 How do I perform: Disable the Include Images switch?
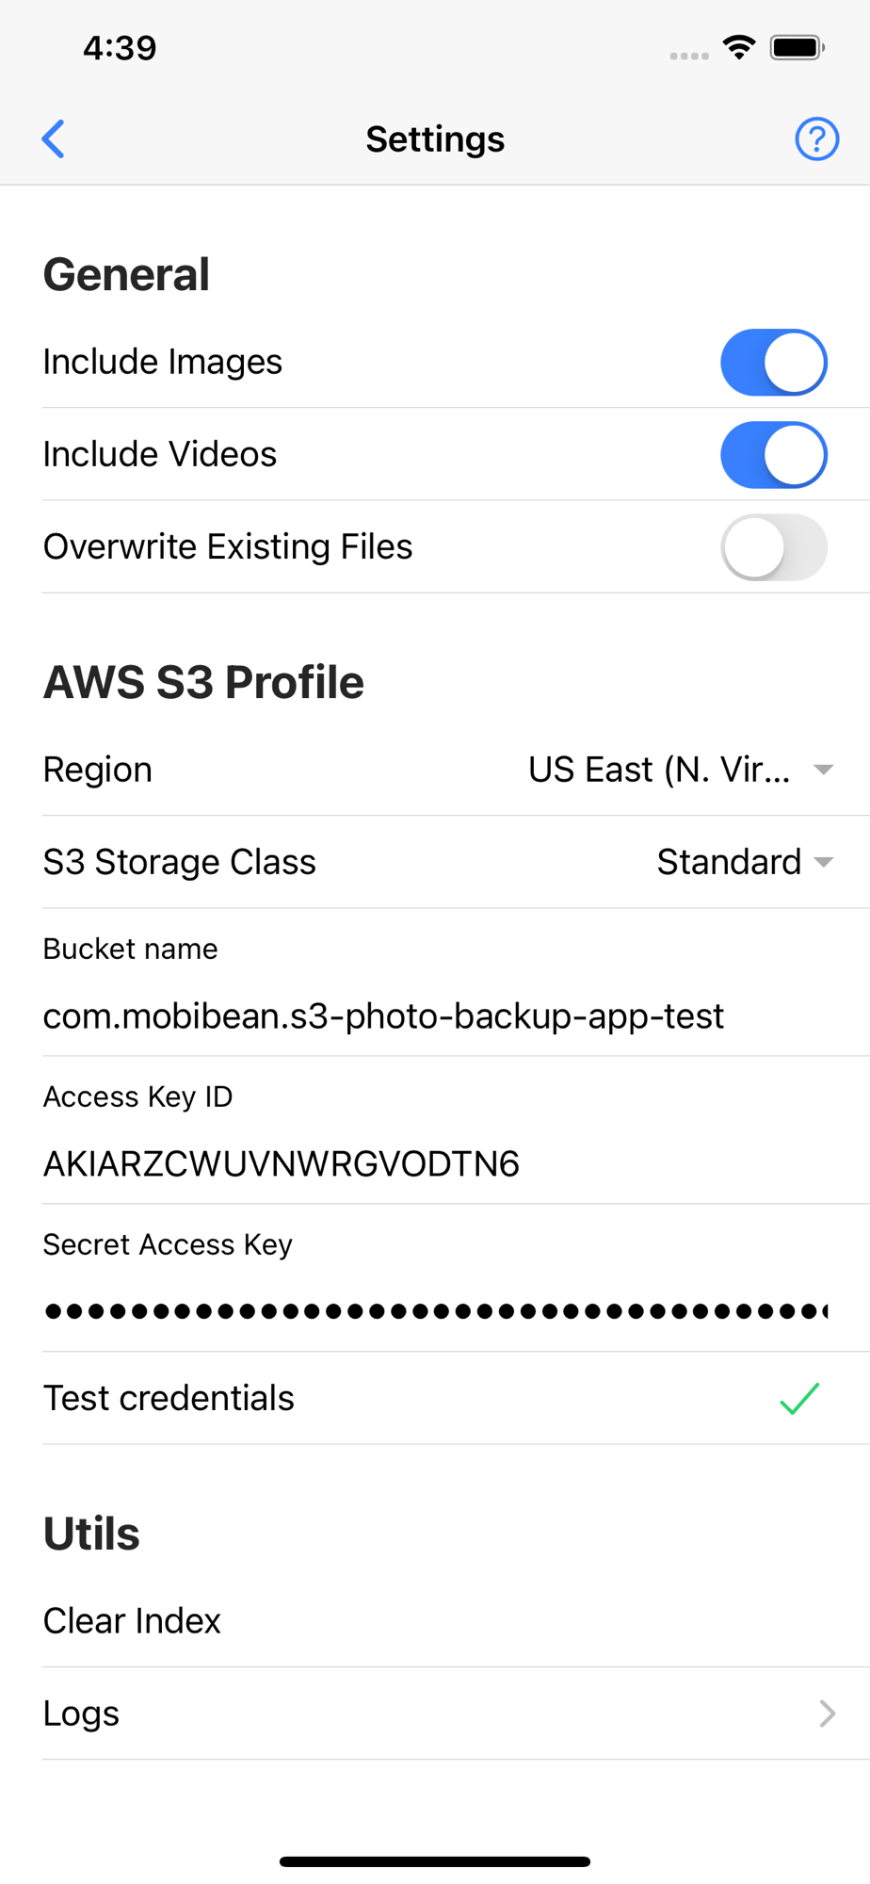pyautogui.click(x=773, y=363)
